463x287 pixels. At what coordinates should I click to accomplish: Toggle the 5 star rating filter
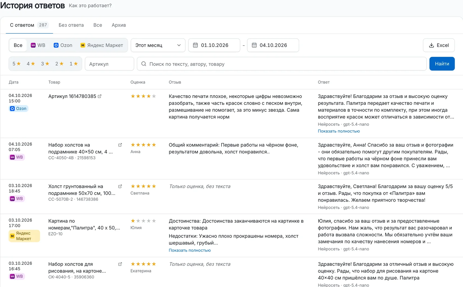tap(17, 64)
